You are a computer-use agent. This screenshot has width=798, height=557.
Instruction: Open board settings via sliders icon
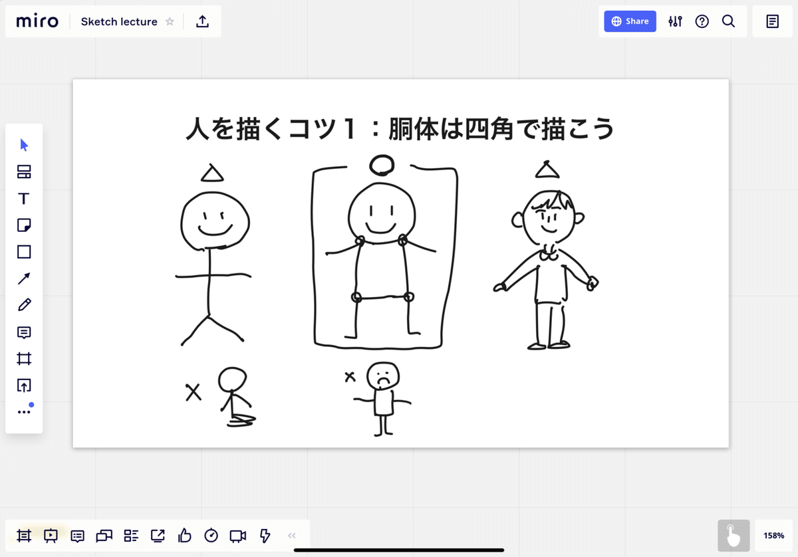pos(675,21)
